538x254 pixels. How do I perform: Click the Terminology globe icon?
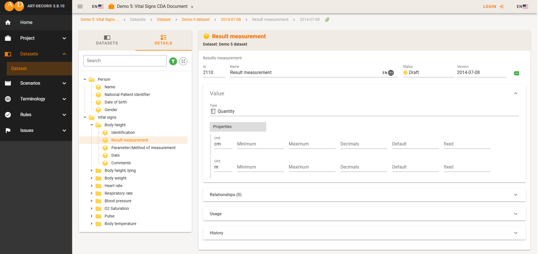(8, 99)
